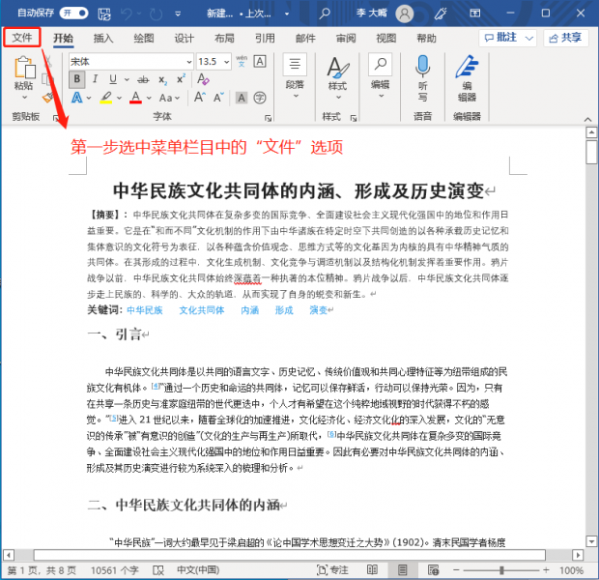Viewport: 599px width, 580px height.
Task: Open document title dropdown arrow
Action: 287,14
